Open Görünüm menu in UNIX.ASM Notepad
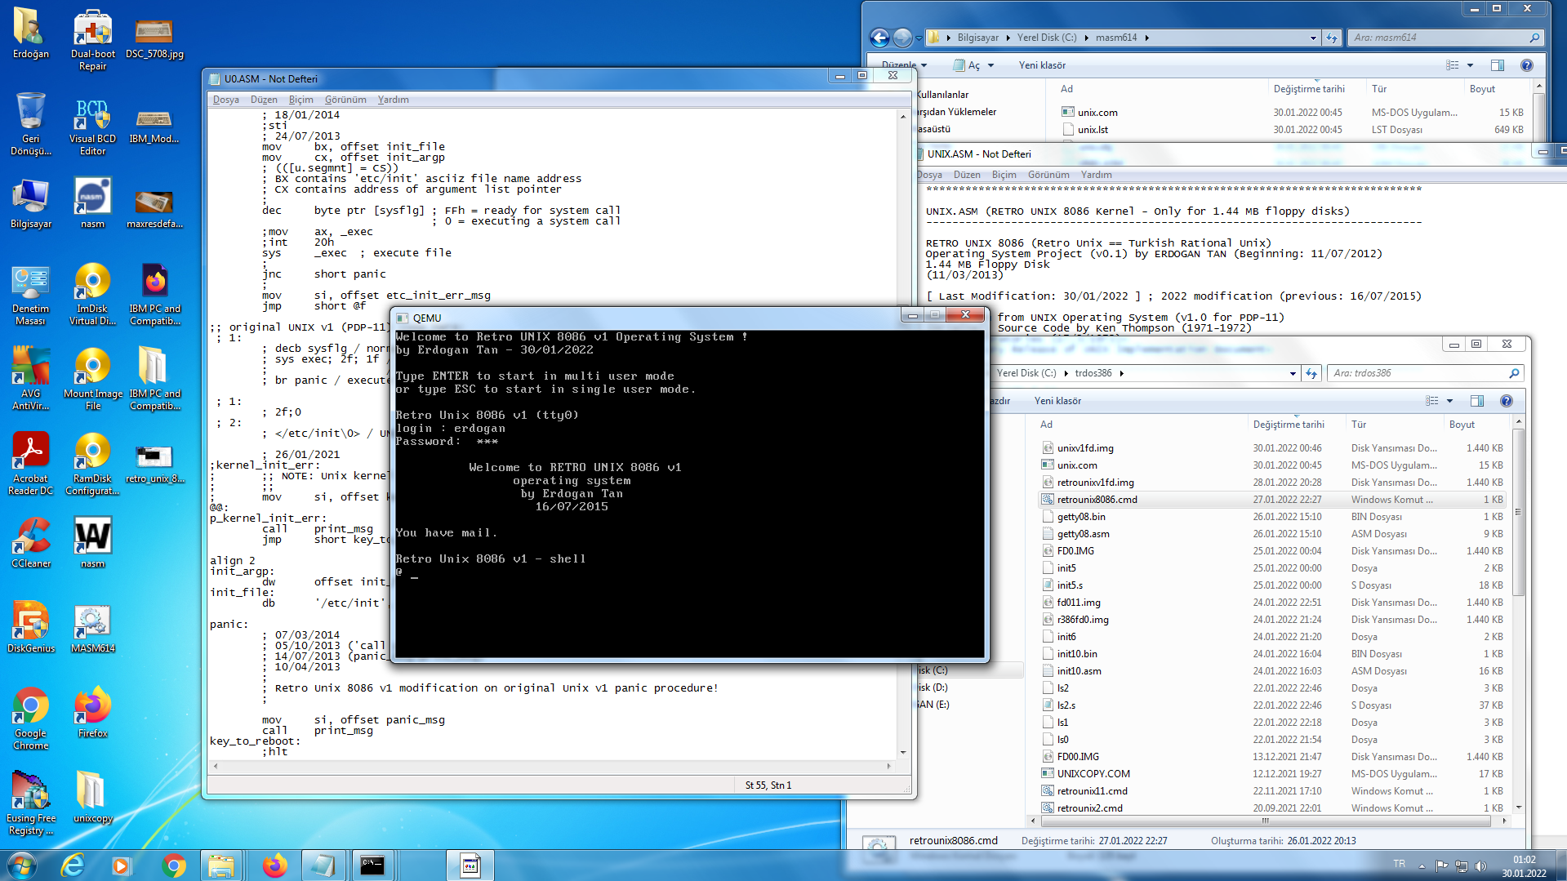This screenshot has width=1567, height=881. (1048, 175)
